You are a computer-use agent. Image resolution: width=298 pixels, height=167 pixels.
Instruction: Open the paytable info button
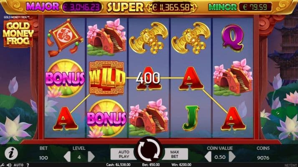click(11, 153)
